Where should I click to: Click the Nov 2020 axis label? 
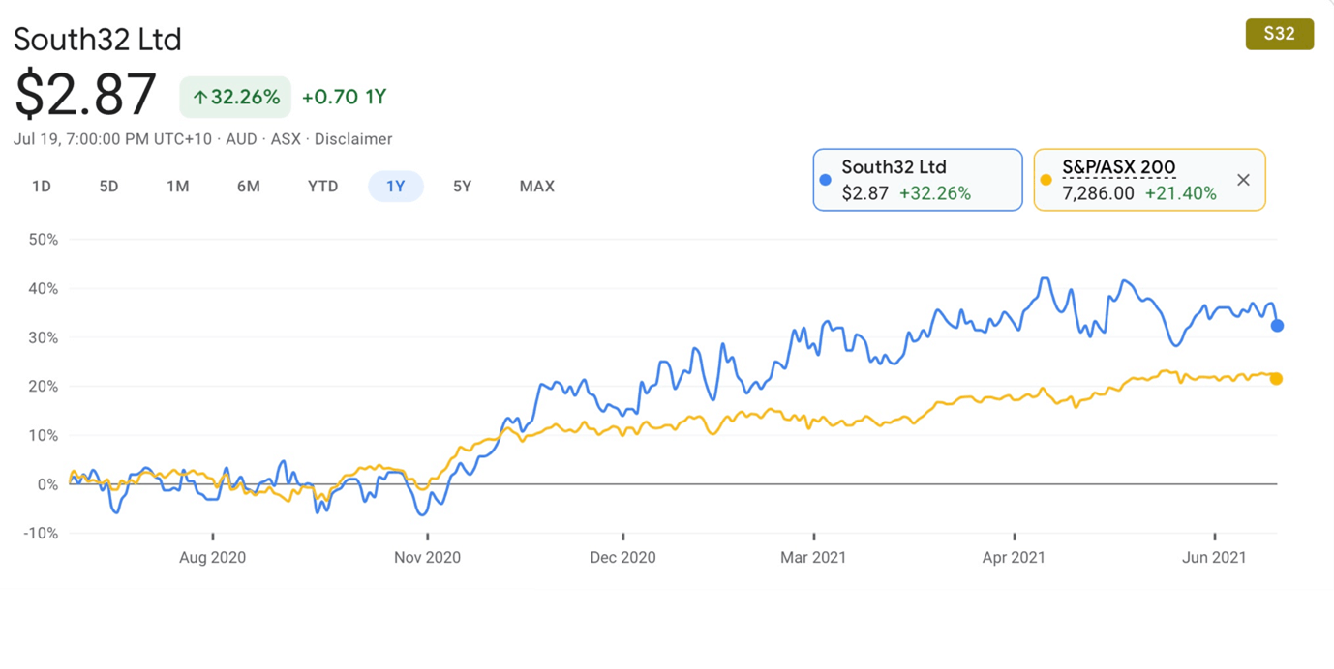point(428,558)
